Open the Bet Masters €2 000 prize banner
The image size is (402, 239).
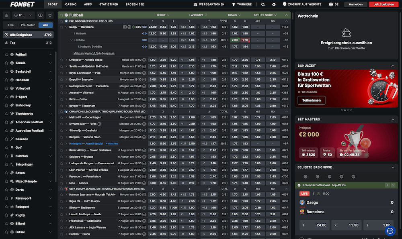tap(347, 142)
